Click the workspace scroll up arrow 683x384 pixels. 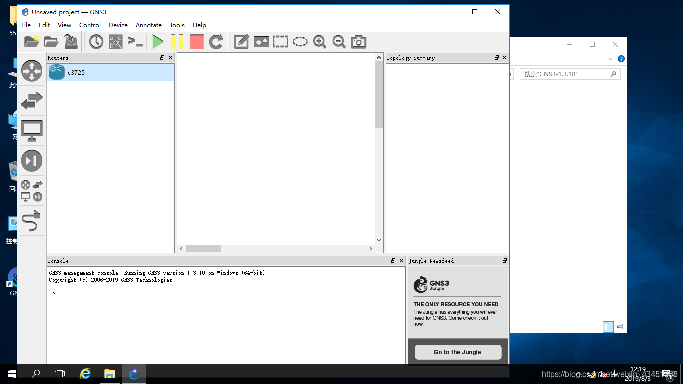379,57
